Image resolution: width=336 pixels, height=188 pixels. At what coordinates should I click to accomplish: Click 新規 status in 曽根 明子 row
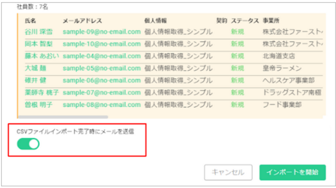tap(237, 105)
